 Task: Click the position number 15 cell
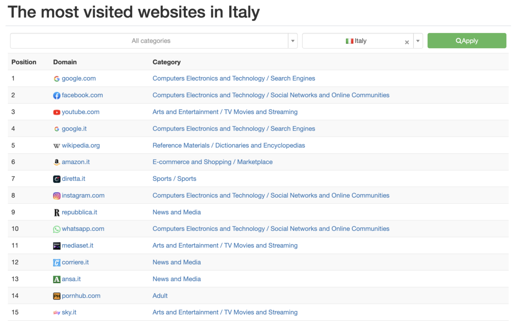(15, 312)
